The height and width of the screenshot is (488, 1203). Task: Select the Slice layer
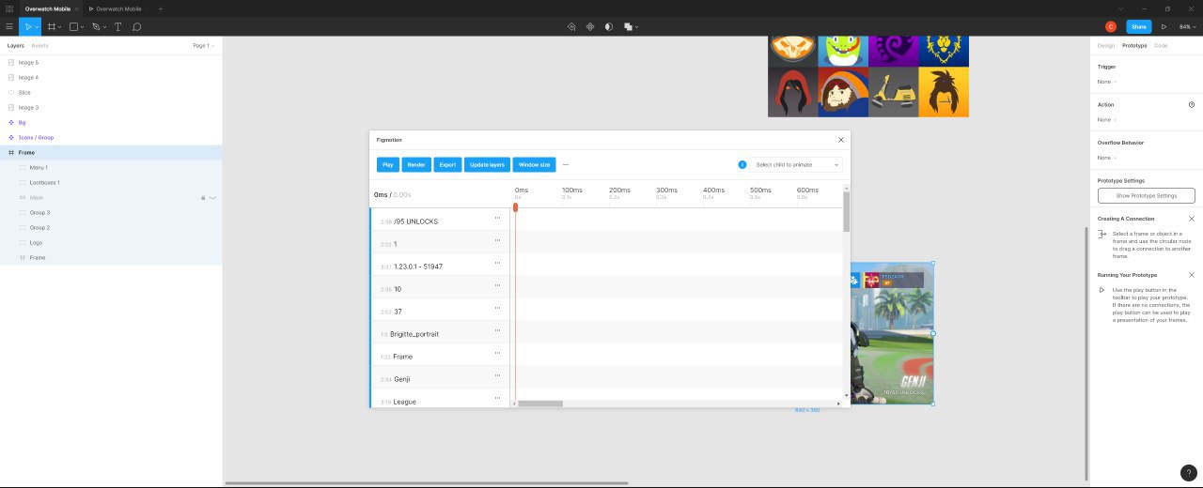[x=111, y=92]
